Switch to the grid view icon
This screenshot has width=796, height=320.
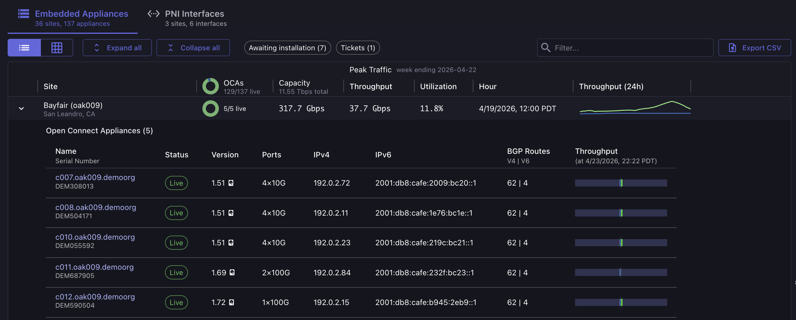(57, 48)
